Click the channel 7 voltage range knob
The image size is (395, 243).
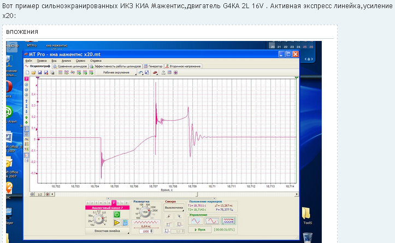click(x=99, y=219)
